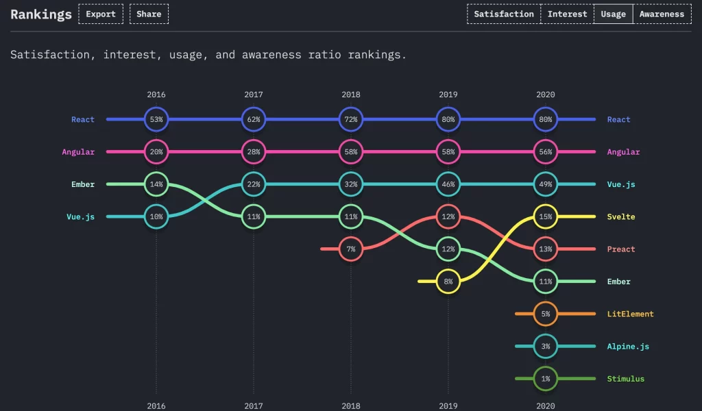Click the Share button
Screen dimensions: 702x411
149,14
